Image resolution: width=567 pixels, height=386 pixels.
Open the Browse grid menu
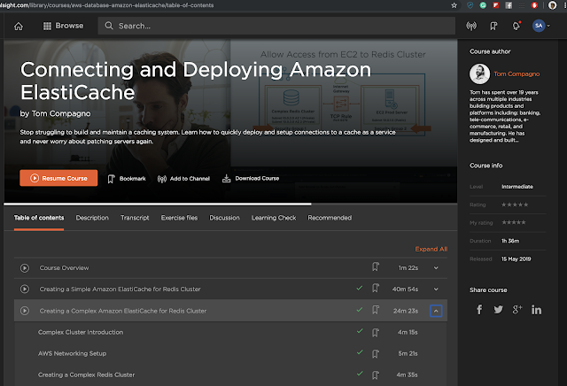click(63, 26)
